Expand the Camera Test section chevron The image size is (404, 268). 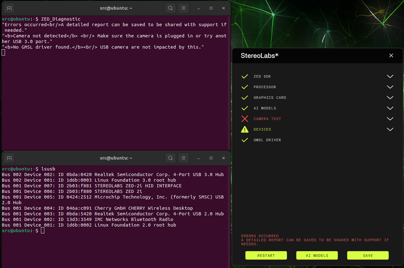tap(390, 119)
